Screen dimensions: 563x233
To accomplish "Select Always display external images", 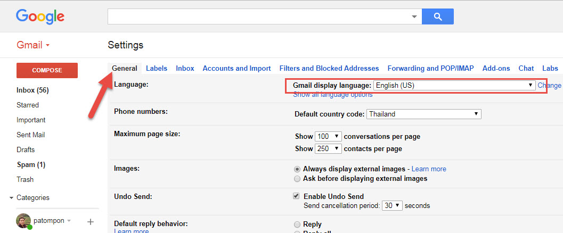I will [297, 169].
